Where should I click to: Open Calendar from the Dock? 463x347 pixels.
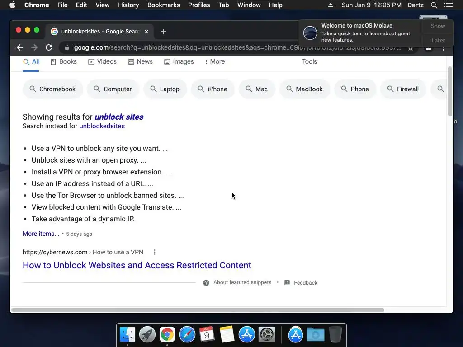point(207,335)
